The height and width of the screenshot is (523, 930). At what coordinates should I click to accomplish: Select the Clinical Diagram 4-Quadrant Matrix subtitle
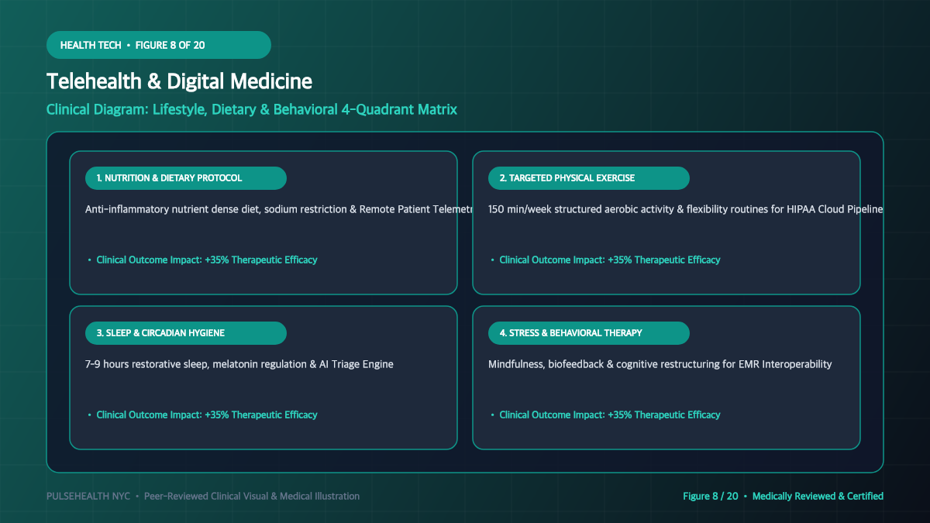coord(252,109)
